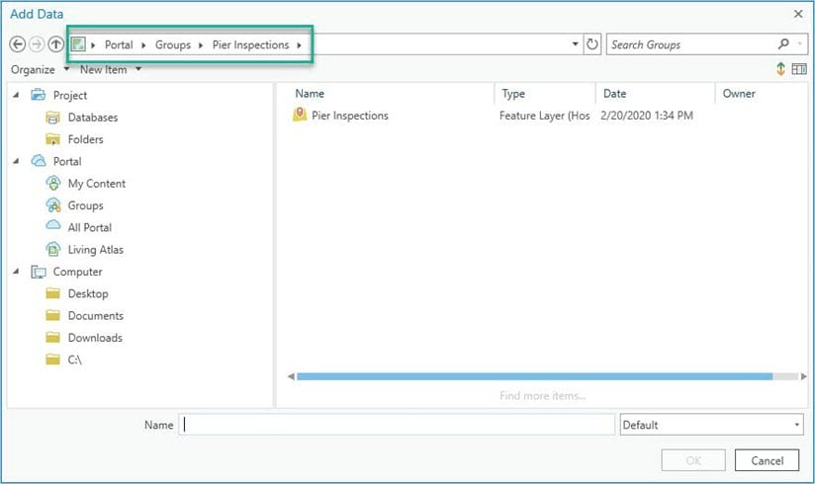Collapse the Project tree node
This screenshot has height=484, width=815.
(16, 95)
